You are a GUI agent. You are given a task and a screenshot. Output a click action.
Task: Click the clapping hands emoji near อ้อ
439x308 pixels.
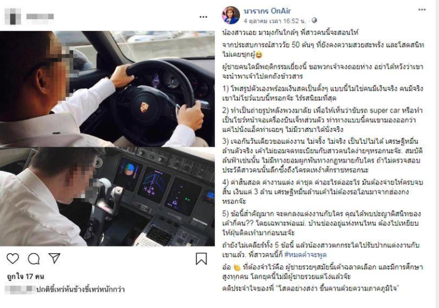[237, 267]
